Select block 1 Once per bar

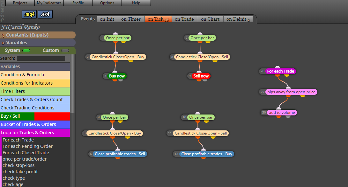118,38
